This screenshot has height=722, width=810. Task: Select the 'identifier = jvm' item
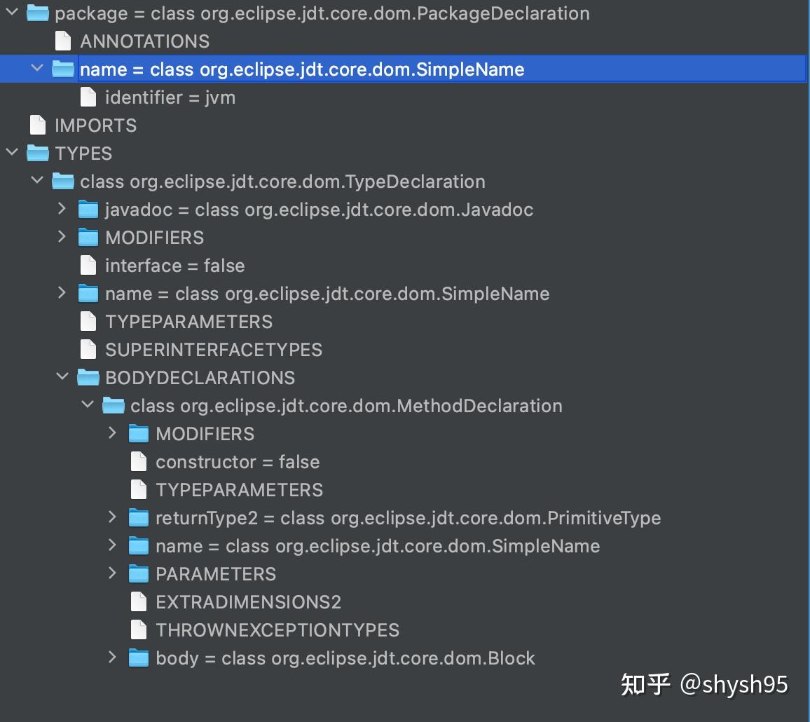170,97
